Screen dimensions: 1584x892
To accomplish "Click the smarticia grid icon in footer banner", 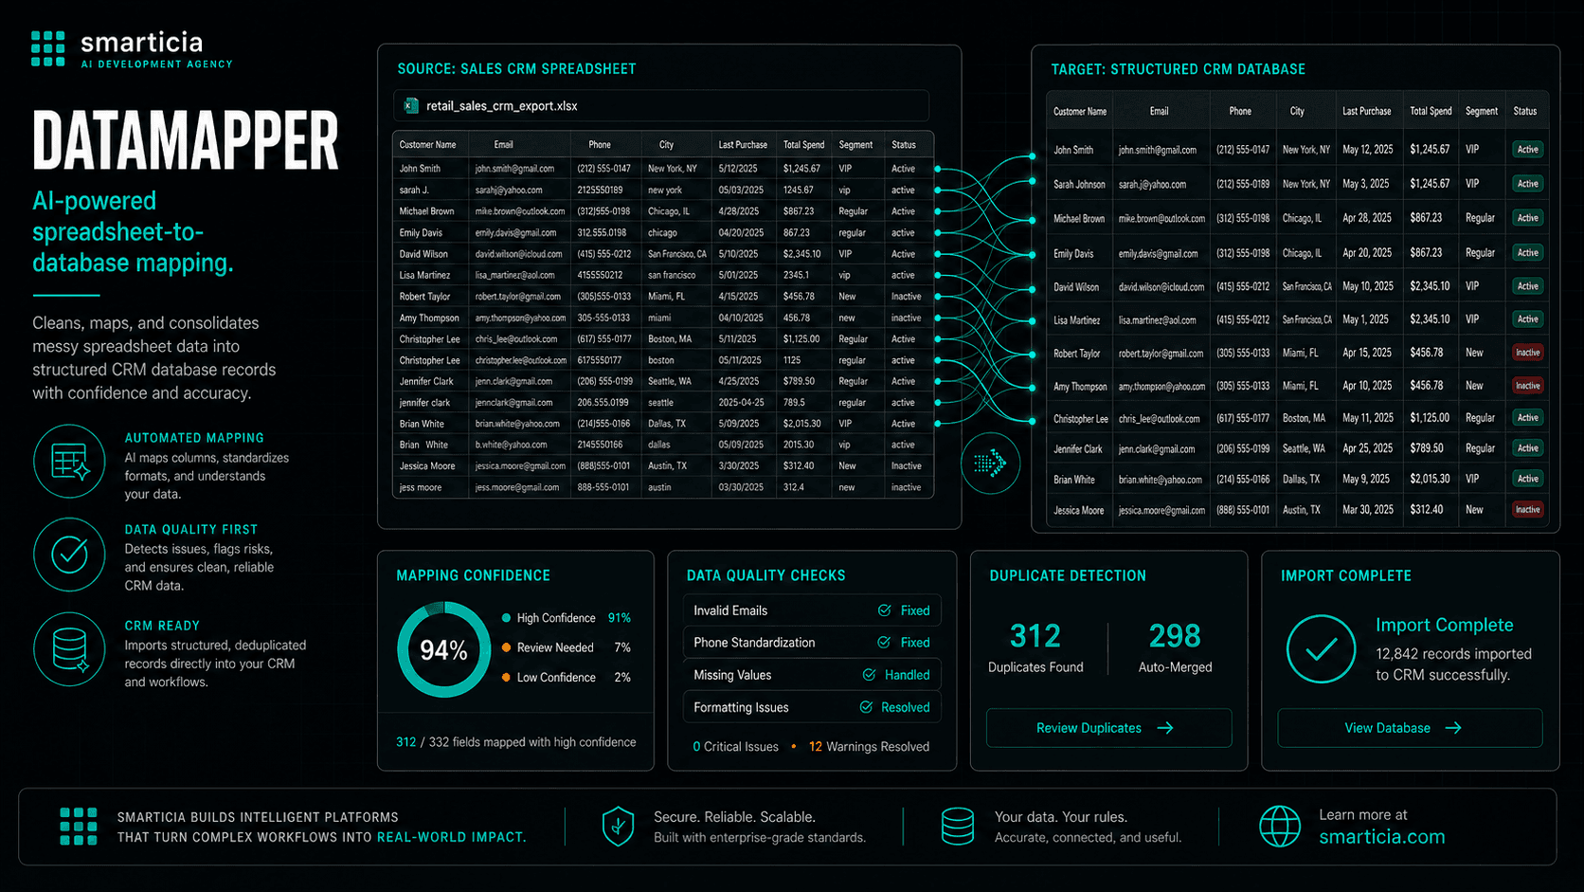I will (79, 827).
